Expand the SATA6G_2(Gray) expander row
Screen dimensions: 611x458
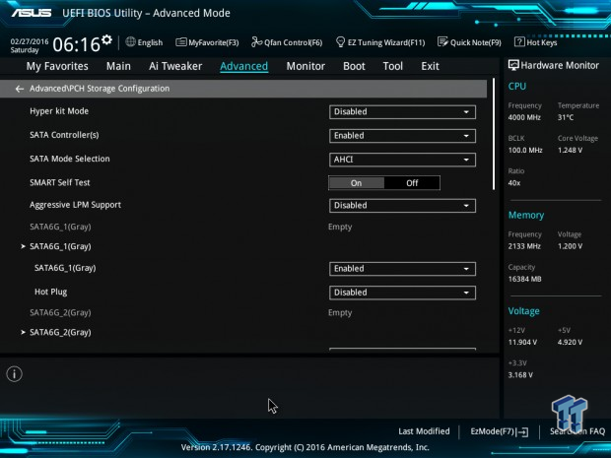pyautogui.click(x=56, y=333)
